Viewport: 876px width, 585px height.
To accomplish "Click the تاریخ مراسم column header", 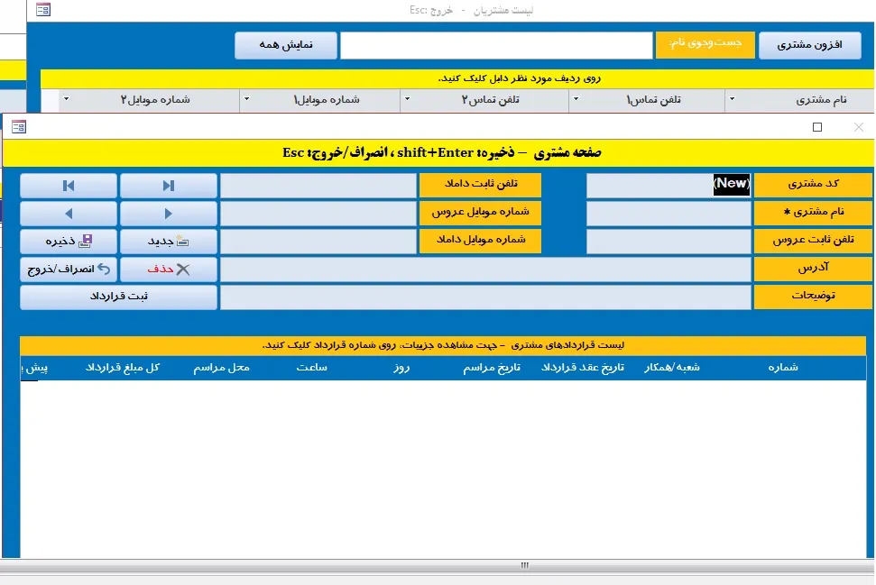I will (x=492, y=368).
